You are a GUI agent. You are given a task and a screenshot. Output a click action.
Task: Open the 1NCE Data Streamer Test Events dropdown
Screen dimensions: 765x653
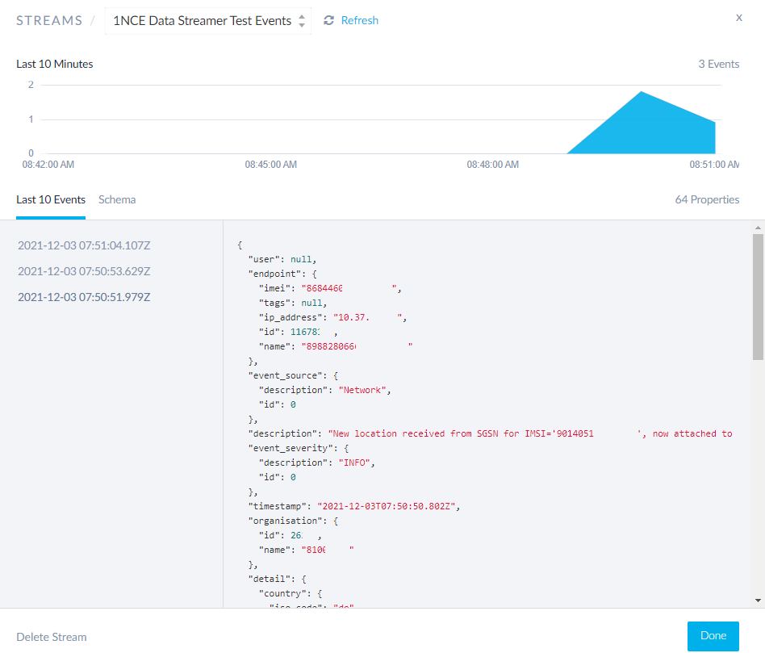208,21
